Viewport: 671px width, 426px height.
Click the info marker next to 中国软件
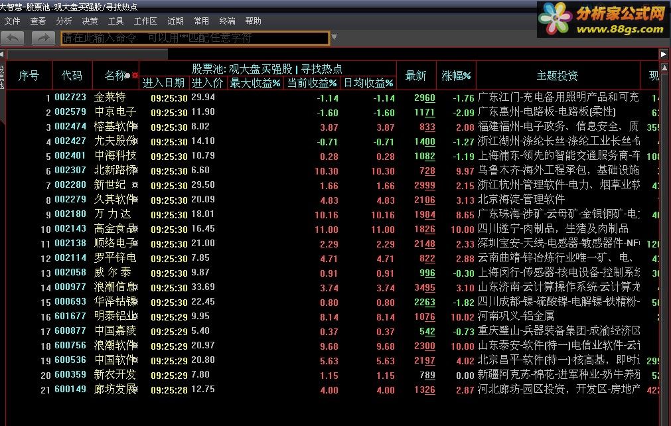(x=135, y=360)
